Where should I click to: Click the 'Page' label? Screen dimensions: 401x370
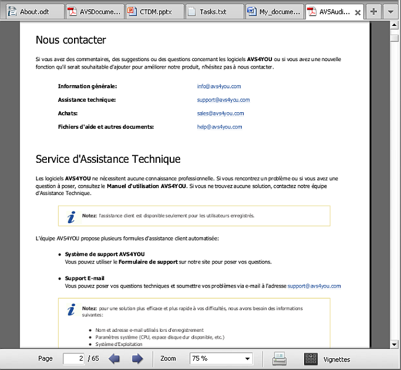coord(45,358)
